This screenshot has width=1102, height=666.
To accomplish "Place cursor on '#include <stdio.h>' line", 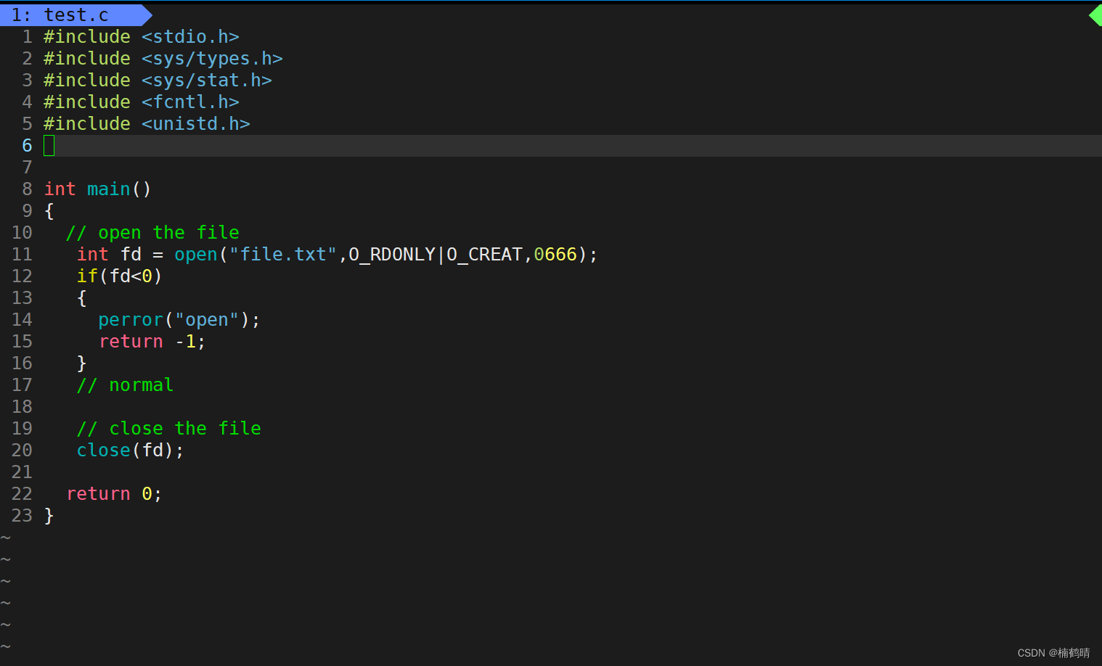I will click(x=142, y=37).
